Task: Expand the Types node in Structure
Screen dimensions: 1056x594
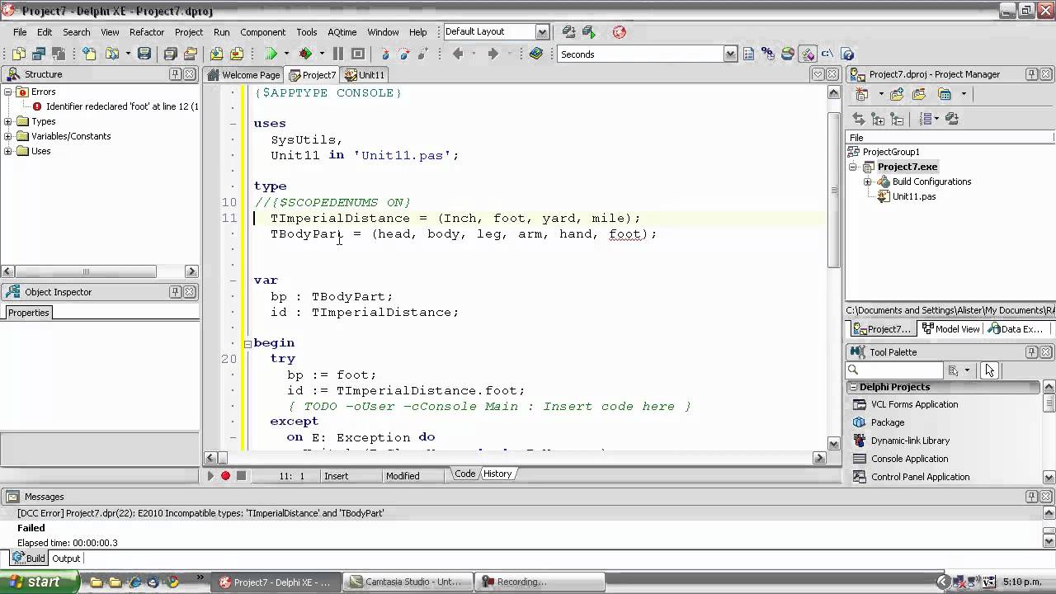Action: coord(8,121)
